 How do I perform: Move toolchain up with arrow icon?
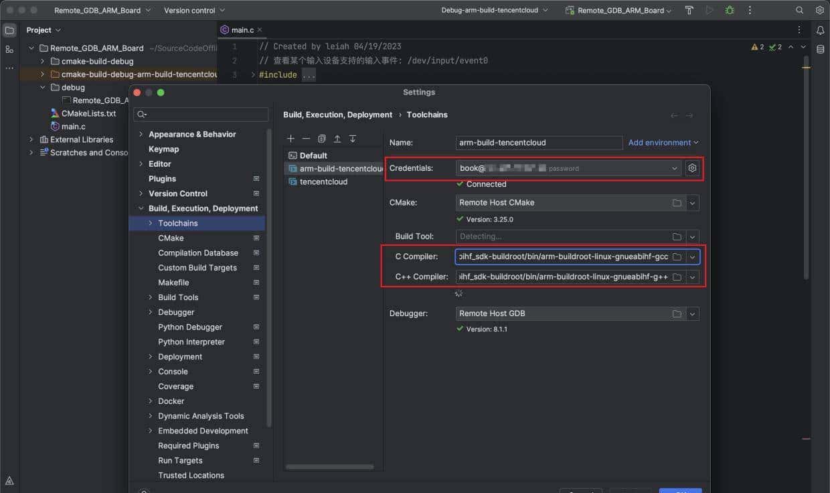tap(337, 139)
